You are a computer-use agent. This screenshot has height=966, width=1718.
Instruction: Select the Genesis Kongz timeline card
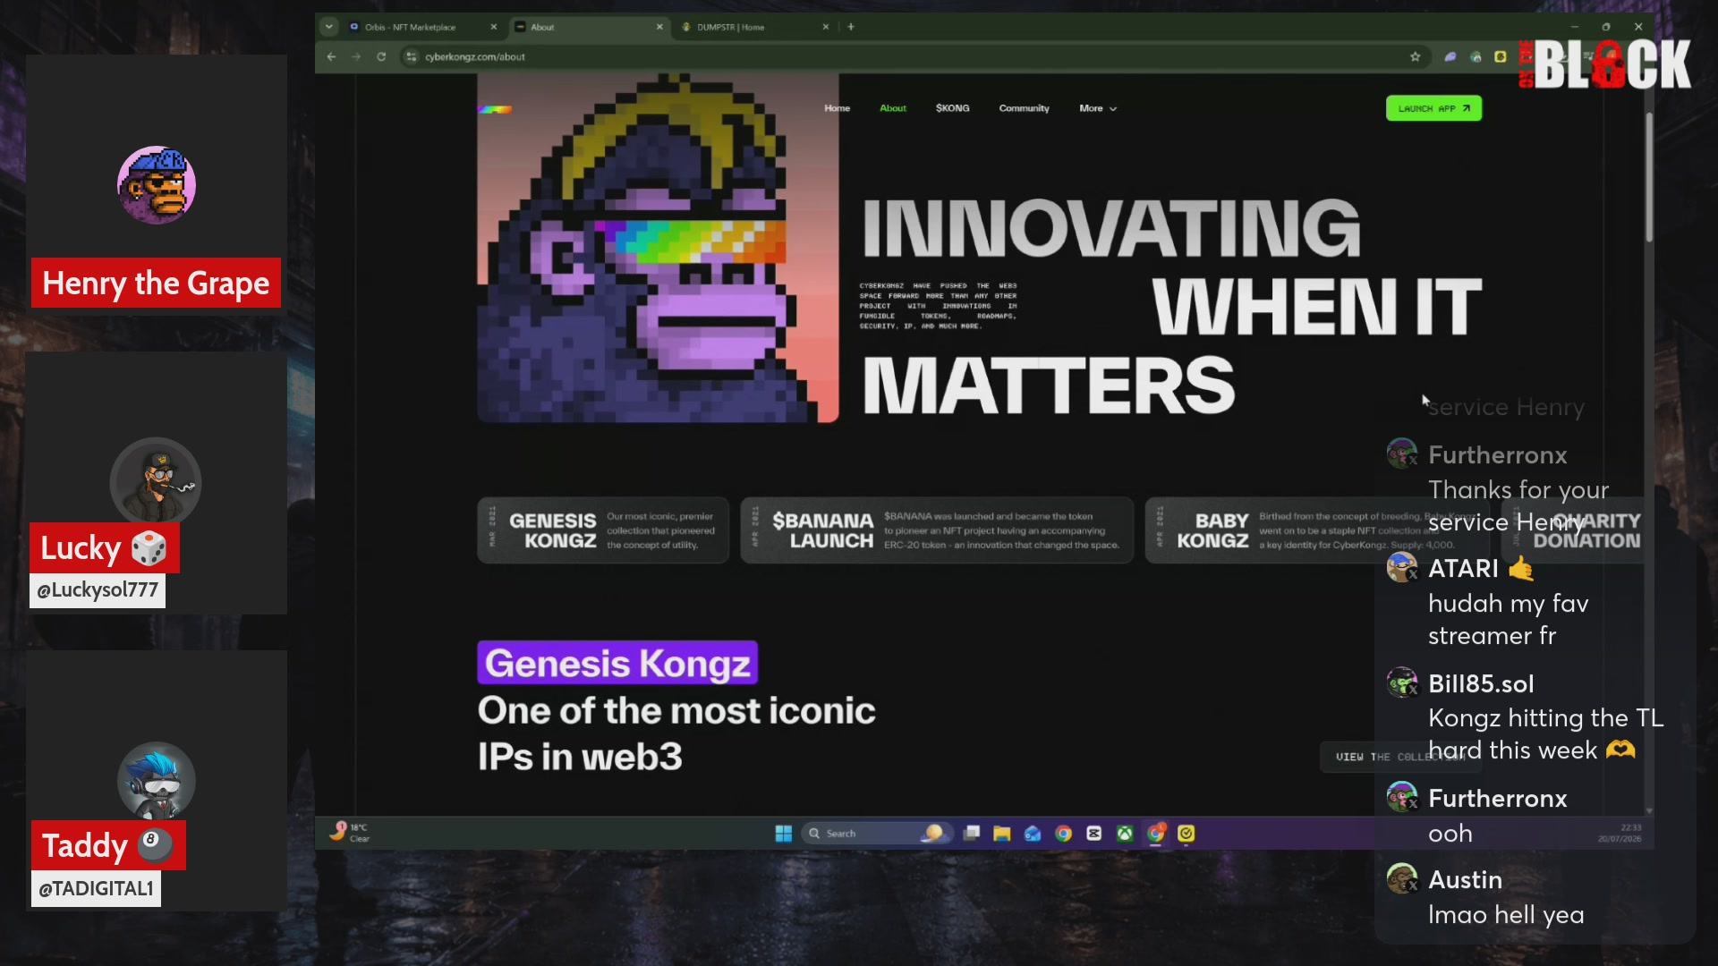(603, 530)
